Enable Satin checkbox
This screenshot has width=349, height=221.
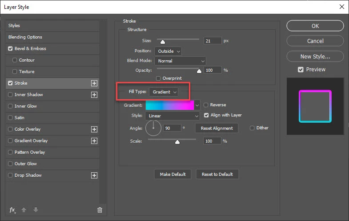[10, 118]
